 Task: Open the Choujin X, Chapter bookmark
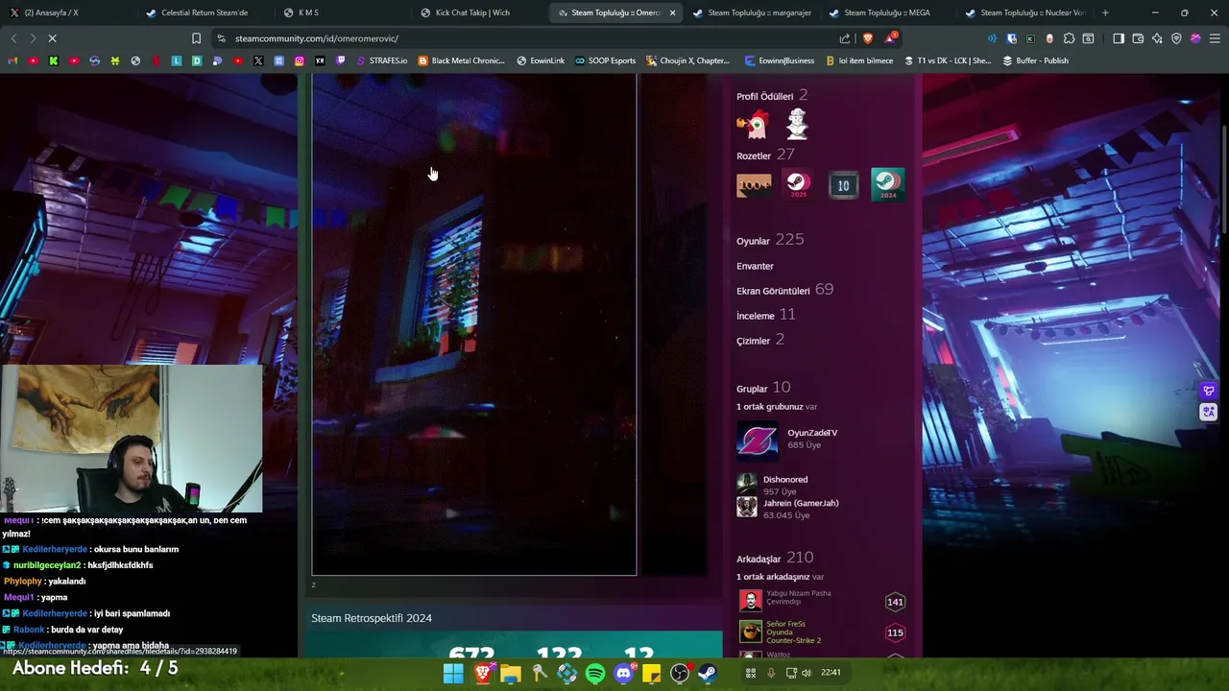[x=687, y=60]
